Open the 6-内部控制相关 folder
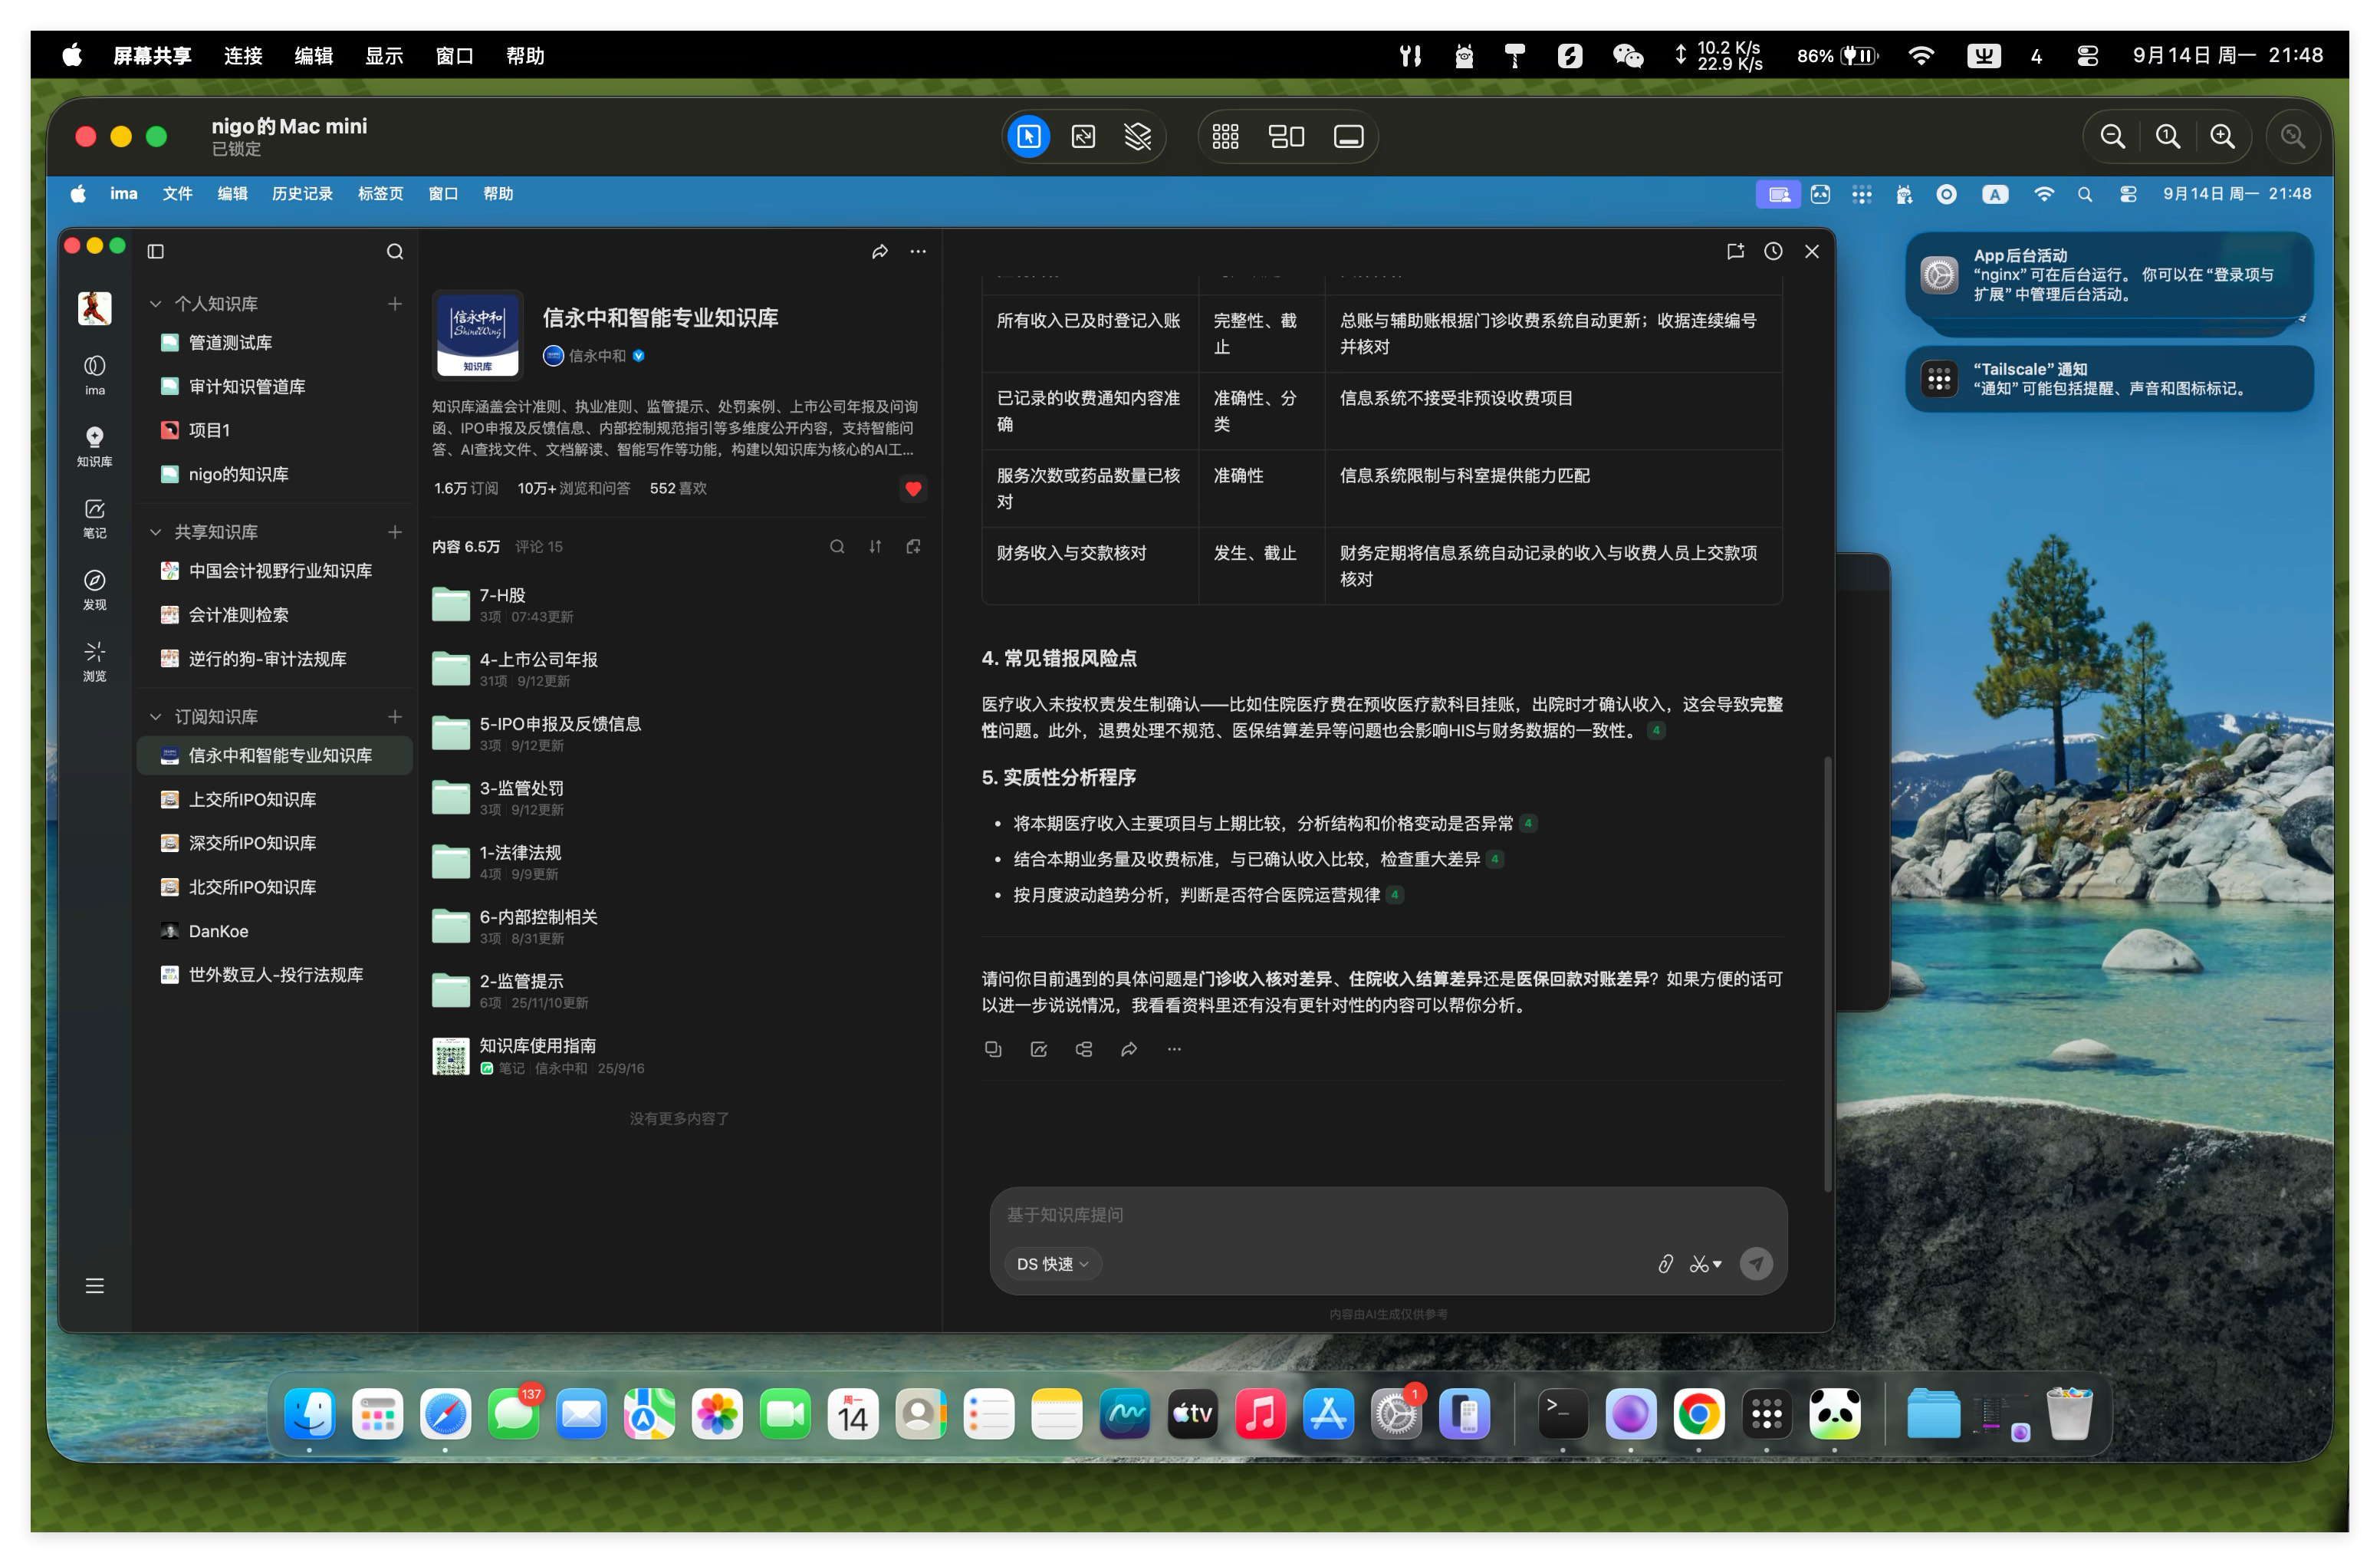 click(x=679, y=926)
